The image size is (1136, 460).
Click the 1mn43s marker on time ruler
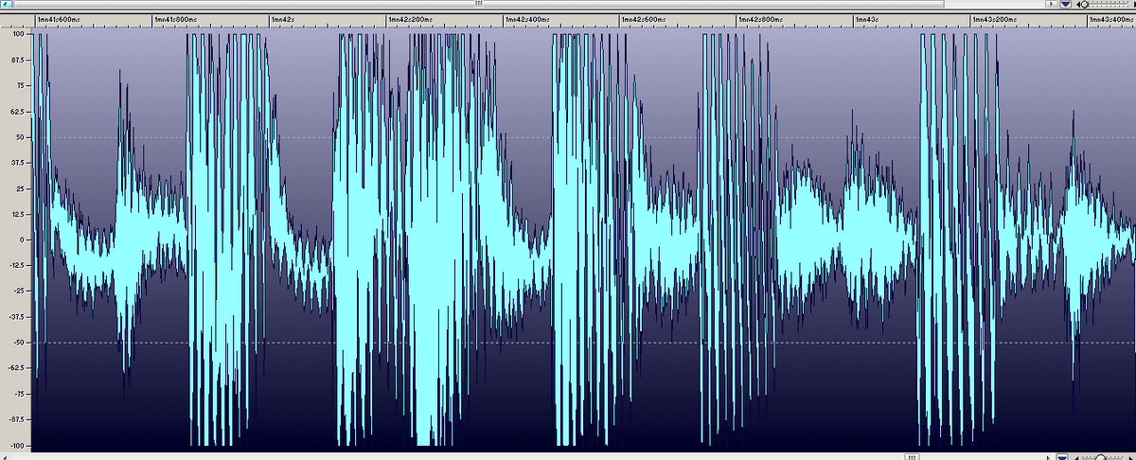tap(867, 19)
